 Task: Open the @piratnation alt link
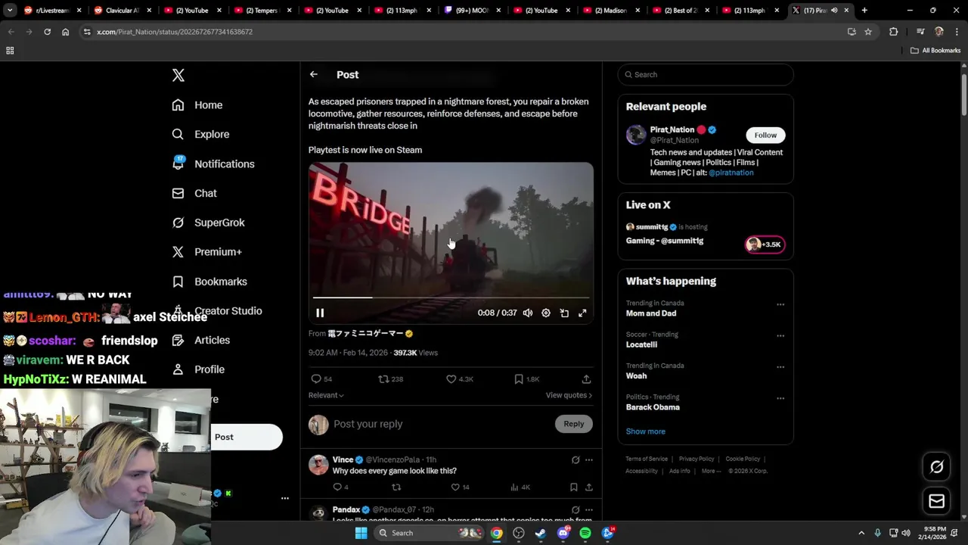tap(731, 173)
